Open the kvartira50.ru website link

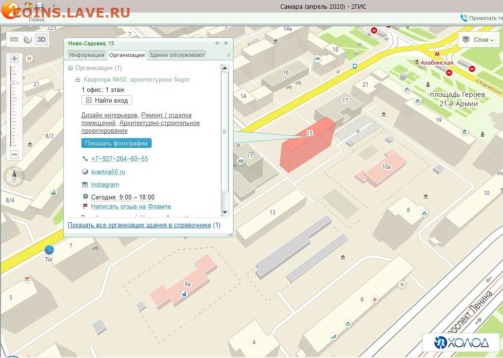point(108,172)
